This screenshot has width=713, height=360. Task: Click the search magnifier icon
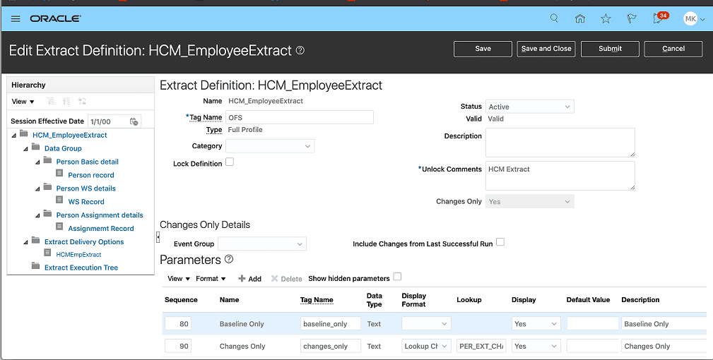click(554, 18)
